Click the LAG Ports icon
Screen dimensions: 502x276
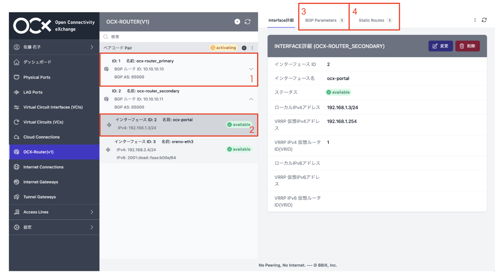tap(17, 92)
